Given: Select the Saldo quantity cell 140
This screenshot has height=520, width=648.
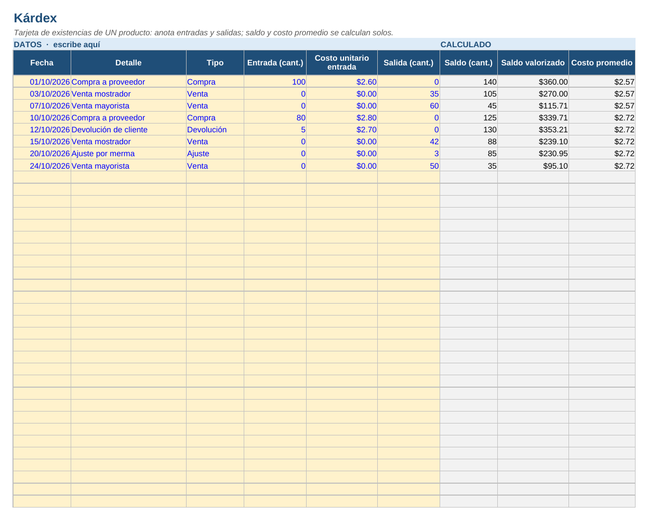Looking at the screenshot, I should coord(469,82).
